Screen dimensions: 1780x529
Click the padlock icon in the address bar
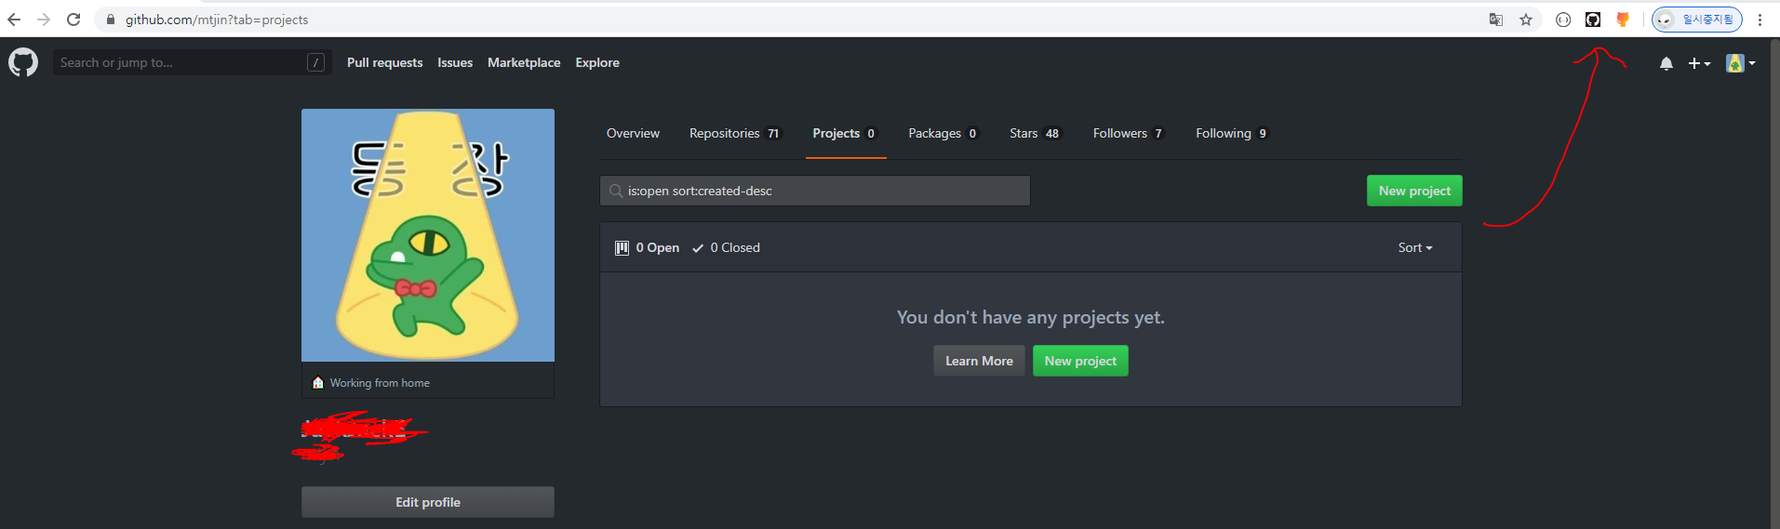pos(111,20)
